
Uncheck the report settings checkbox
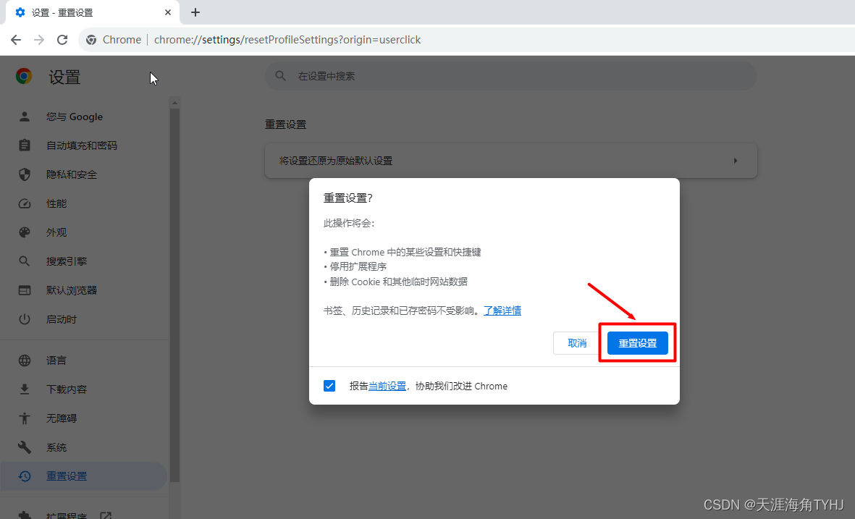(x=329, y=385)
